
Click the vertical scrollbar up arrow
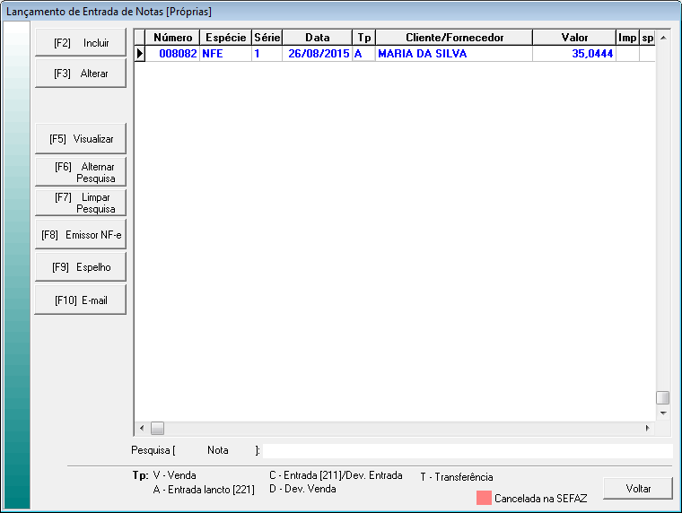(663, 39)
